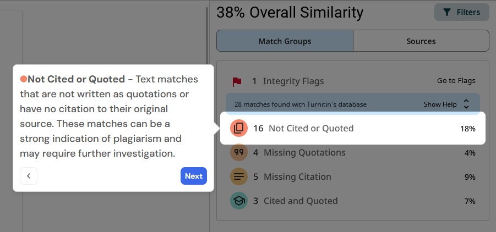Click the blue Next button
496x232 pixels.
pos(194,176)
